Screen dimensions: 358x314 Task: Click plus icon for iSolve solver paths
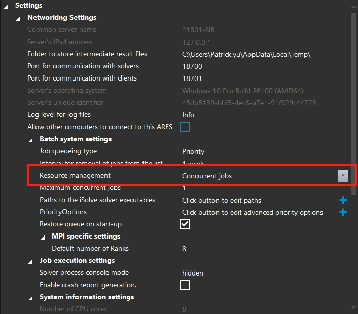(x=343, y=200)
